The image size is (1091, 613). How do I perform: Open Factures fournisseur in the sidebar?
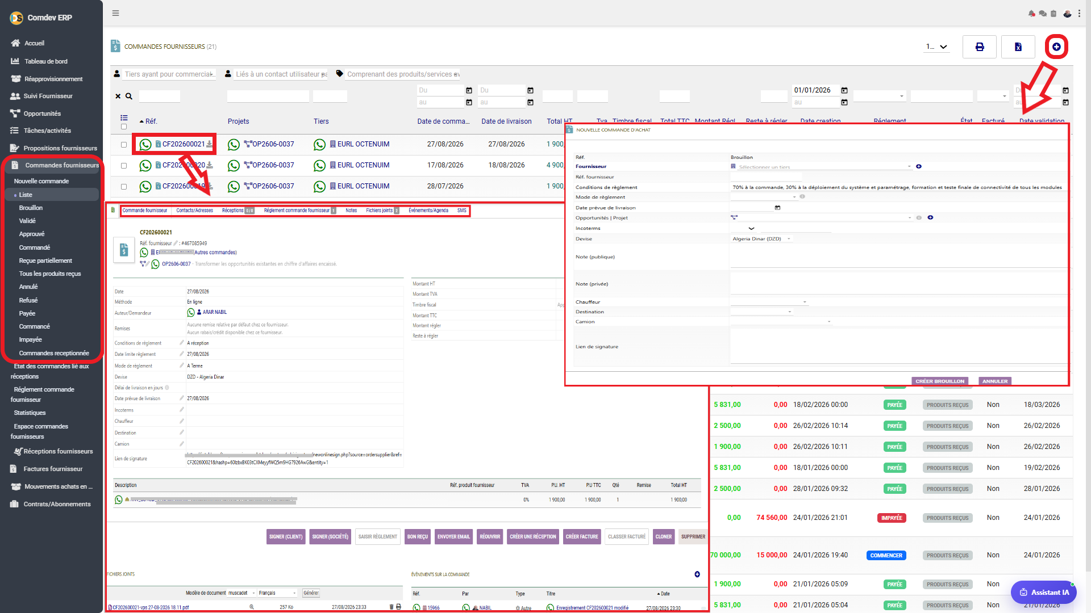pos(53,469)
